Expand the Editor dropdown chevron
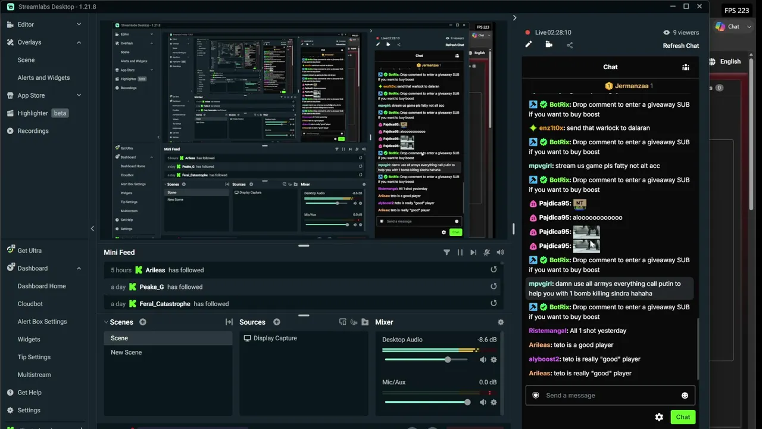 79,24
